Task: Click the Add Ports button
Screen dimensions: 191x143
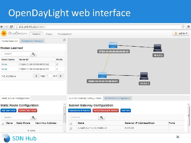Action: (125, 110)
